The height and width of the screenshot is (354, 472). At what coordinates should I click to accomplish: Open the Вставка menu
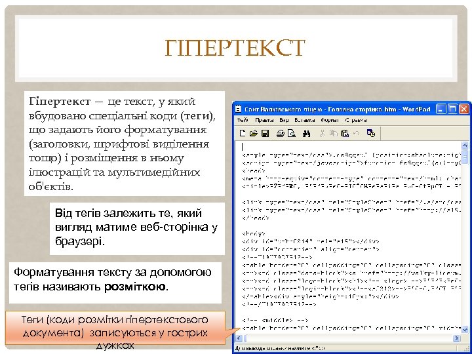[305, 120]
